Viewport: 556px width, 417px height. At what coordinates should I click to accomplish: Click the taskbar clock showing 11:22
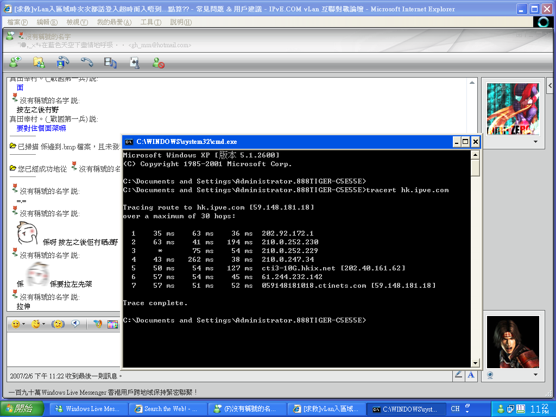540,409
